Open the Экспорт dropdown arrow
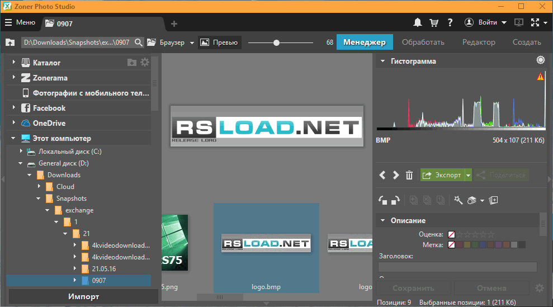This screenshot has width=553, height=307. point(469,175)
